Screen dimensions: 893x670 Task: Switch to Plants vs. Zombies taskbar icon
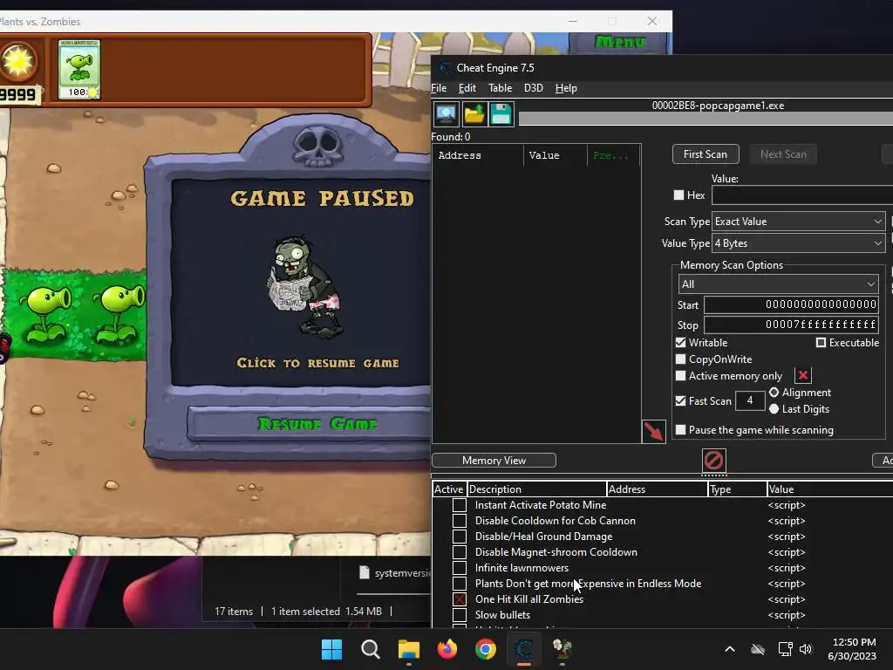(562, 649)
